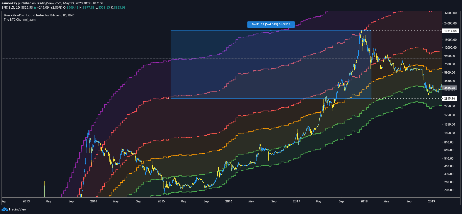Click the low value 8553.15

coord(104,8)
